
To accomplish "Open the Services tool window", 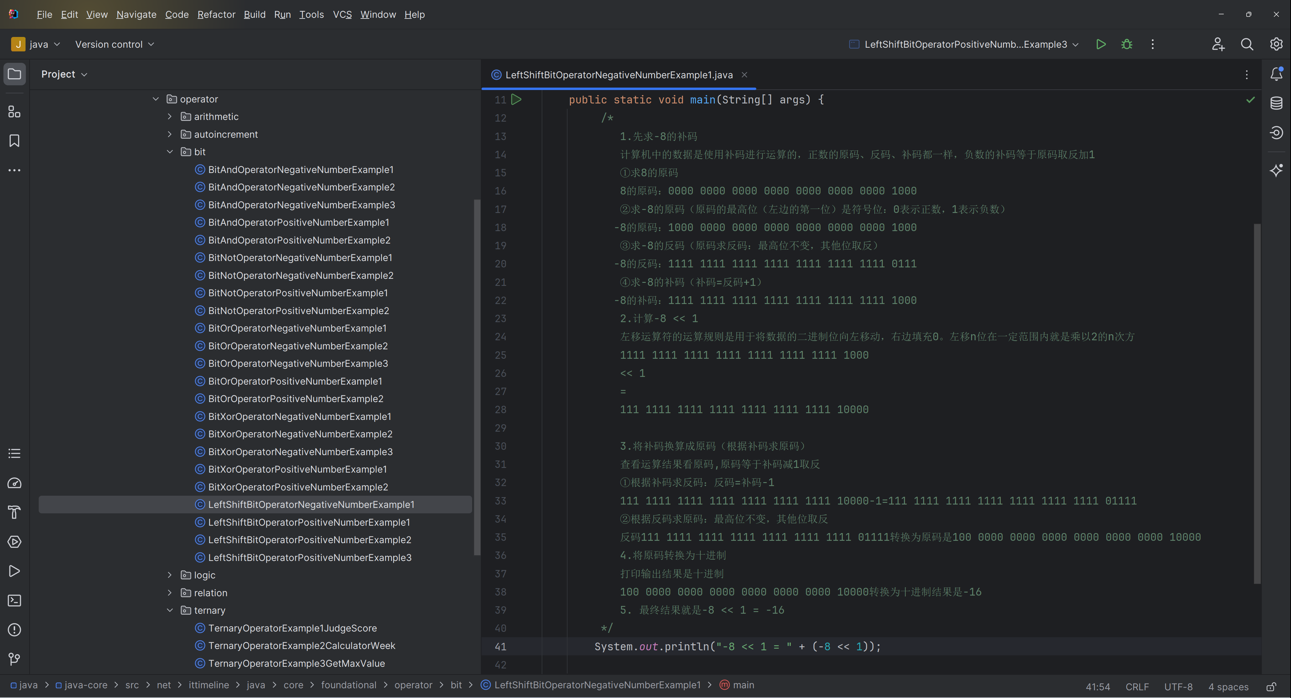I will coord(14,542).
